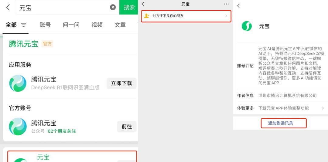
Task: Switch to the 视频 tab
Action: [x=97, y=25]
